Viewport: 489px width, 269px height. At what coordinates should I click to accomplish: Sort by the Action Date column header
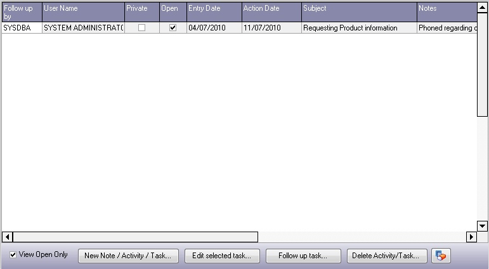coord(271,12)
